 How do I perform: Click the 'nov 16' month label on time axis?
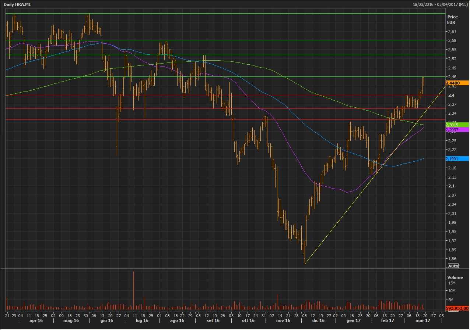tap(283, 321)
